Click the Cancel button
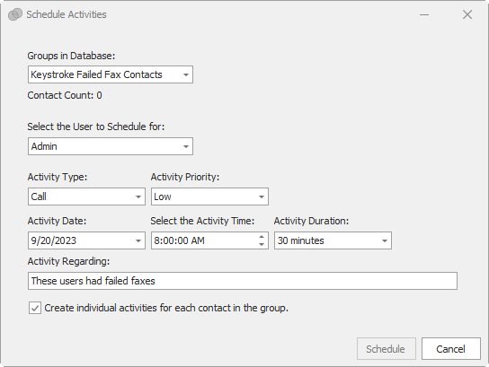489x367 pixels. pos(451,349)
